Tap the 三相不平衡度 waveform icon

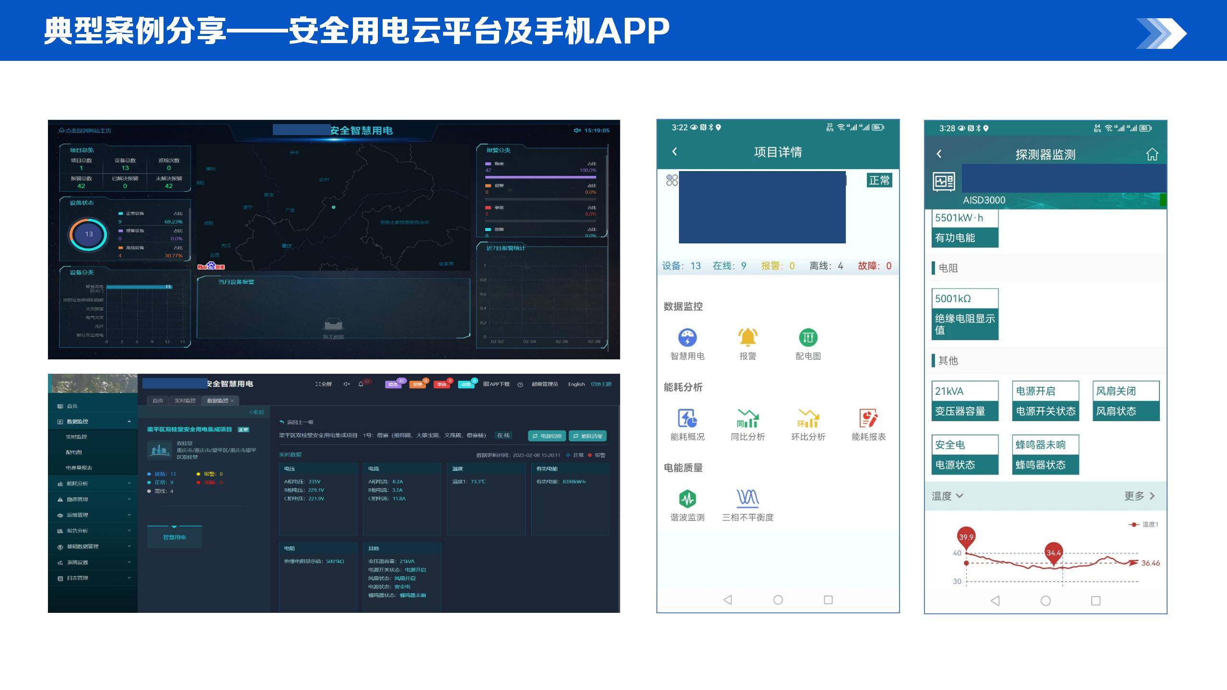click(x=748, y=499)
